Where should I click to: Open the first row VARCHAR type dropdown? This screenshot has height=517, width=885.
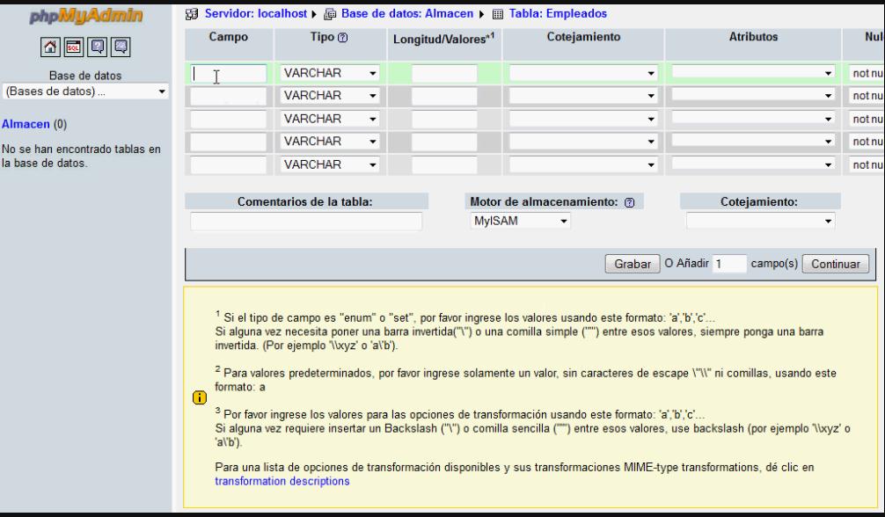(x=329, y=73)
